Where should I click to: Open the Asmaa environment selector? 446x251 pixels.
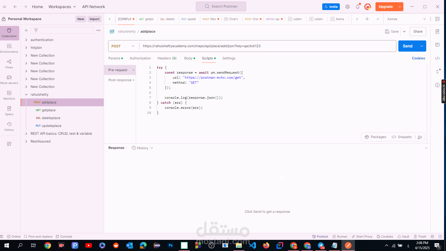pos(406,19)
